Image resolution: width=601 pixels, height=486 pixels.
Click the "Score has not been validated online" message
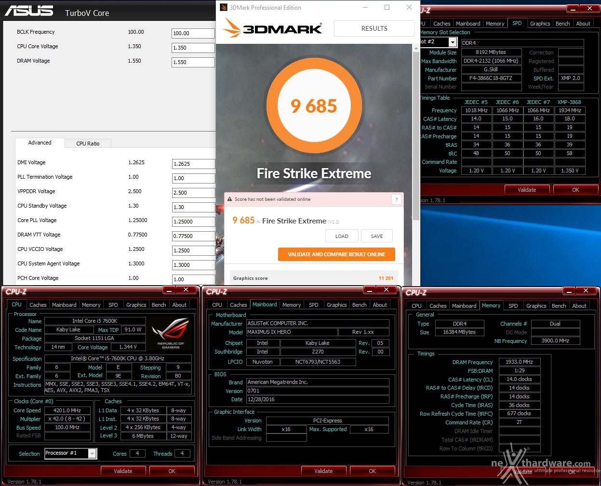tap(272, 199)
